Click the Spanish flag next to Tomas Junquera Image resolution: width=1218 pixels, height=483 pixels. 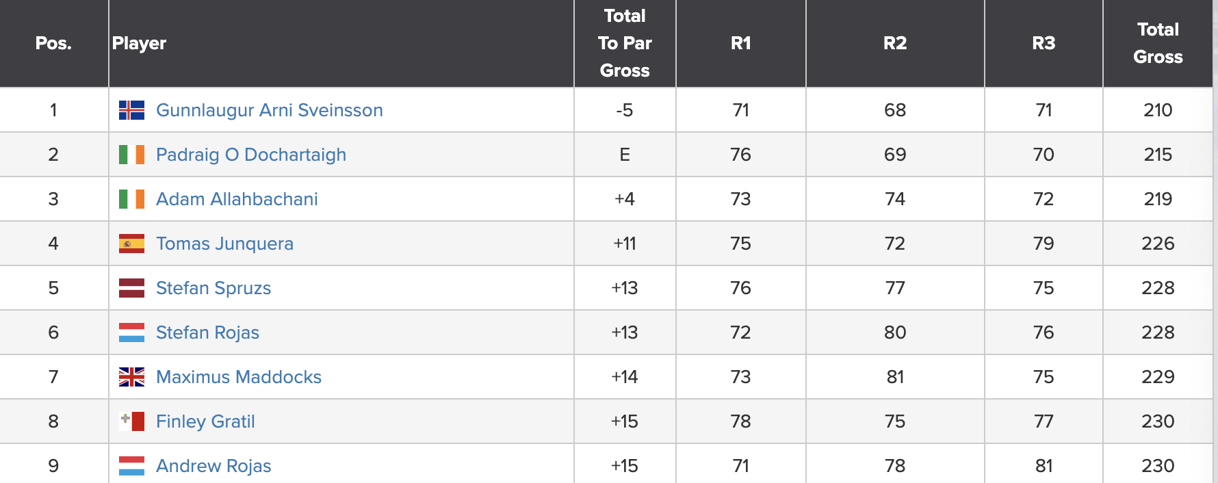[x=131, y=244]
